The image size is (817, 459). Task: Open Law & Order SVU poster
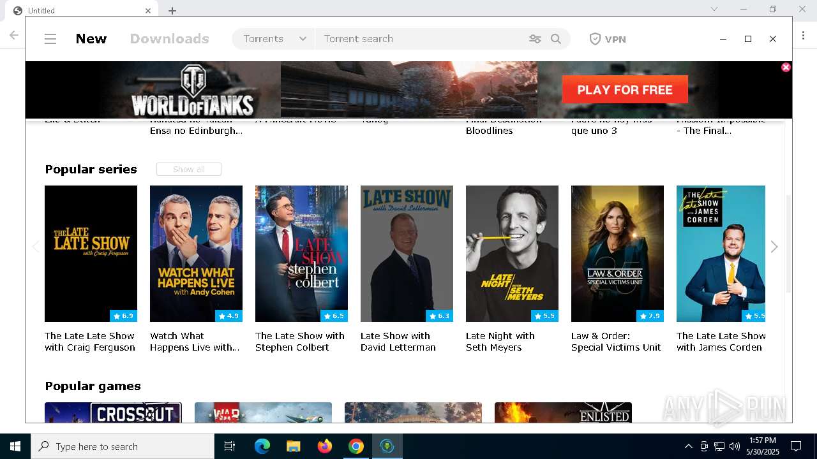(617, 254)
